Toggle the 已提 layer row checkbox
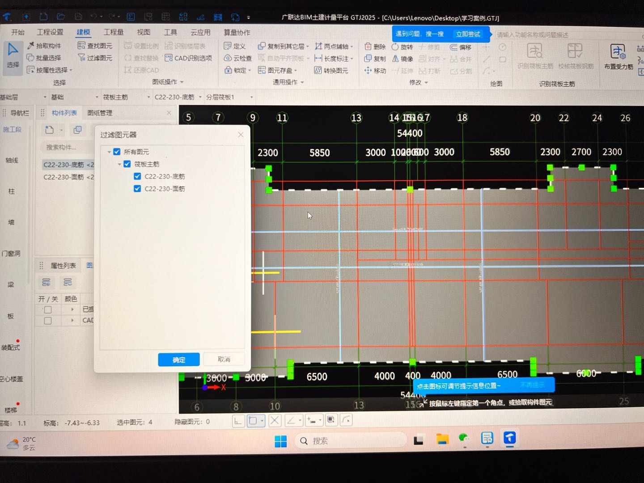The height and width of the screenshot is (483, 644). 48,309
